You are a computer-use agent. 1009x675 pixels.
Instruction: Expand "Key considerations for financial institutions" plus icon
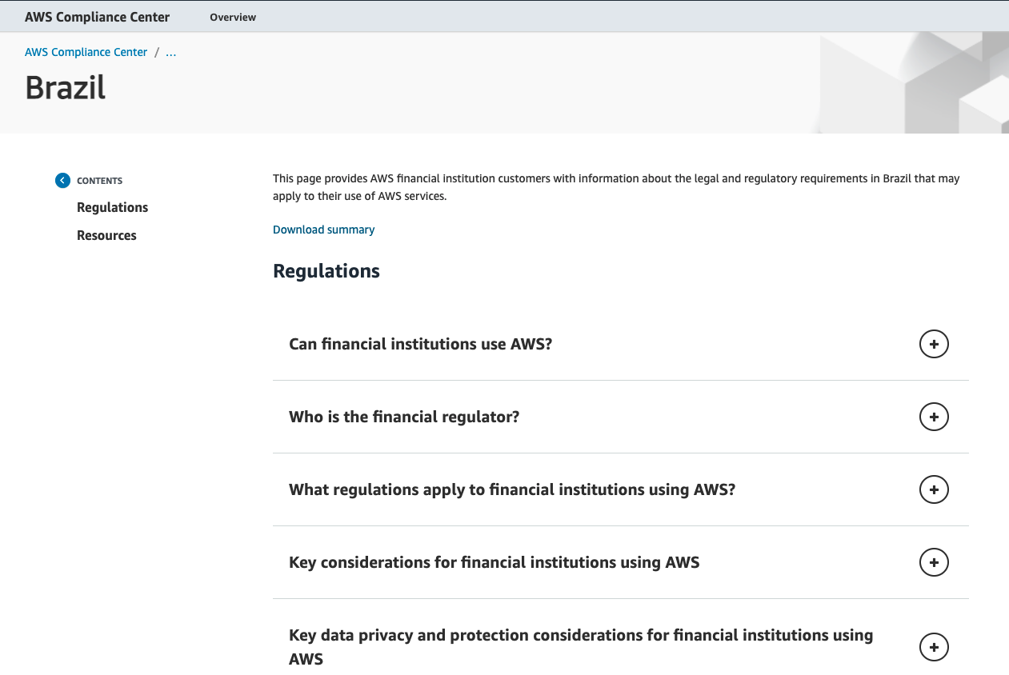point(934,562)
